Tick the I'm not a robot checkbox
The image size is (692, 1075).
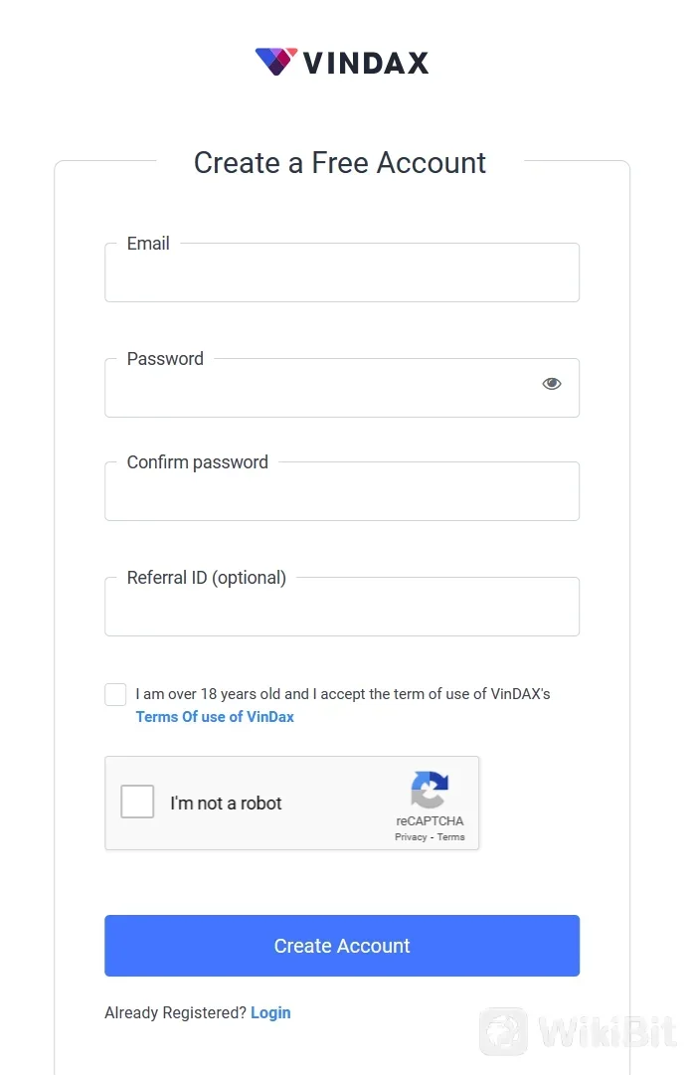coord(137,802)
